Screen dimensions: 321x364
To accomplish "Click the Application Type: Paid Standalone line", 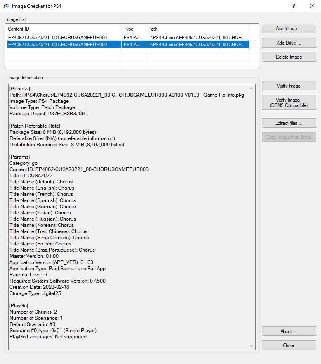I will (x=57, y=269).
